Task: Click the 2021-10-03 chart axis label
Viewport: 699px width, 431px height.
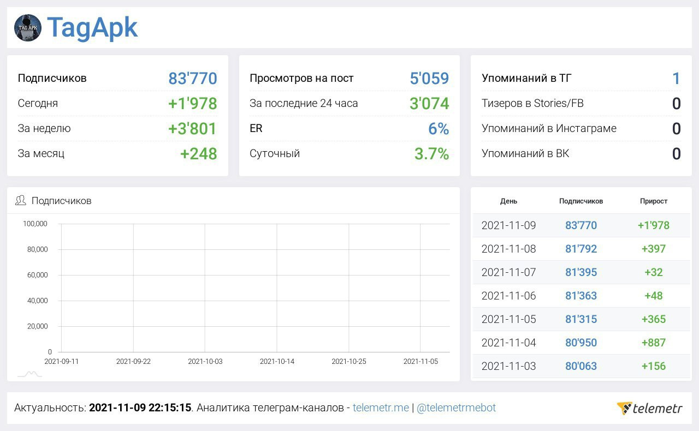Action: 205,361
